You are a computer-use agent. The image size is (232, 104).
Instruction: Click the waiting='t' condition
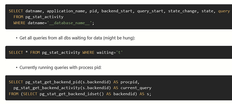coord(110,52)
